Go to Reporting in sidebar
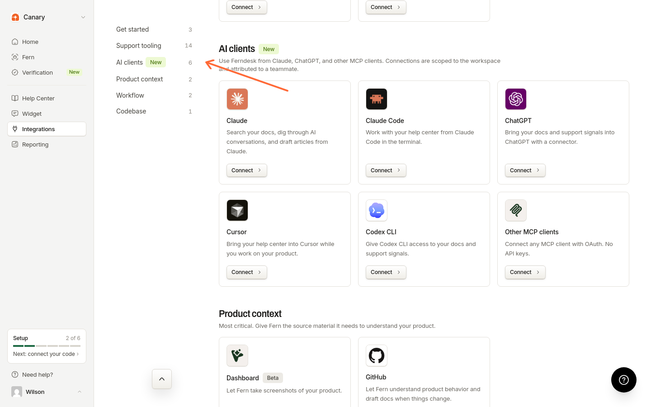The height and width of the screenshot is (407, 651). click(x=47, y=144)
